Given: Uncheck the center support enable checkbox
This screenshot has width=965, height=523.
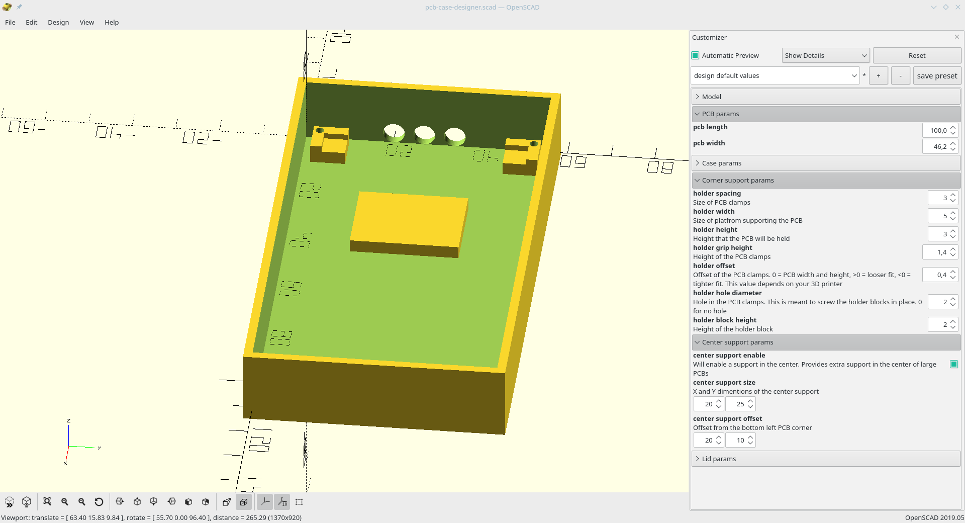Looking at the screenshot, I should click(954, 364).
